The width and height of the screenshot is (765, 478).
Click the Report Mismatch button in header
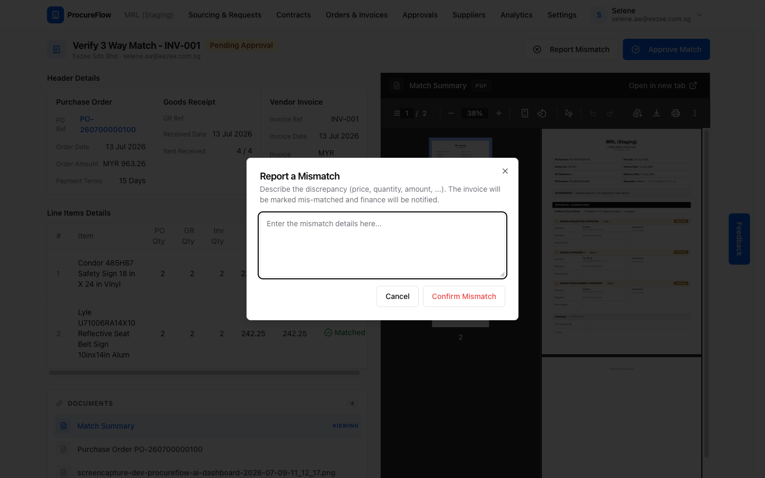point(572,49)
